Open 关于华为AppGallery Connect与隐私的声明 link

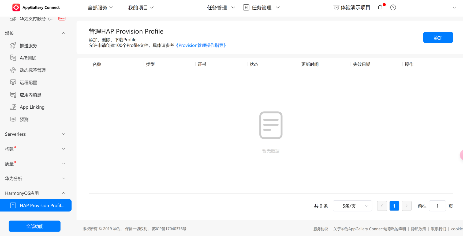(369, 229)
